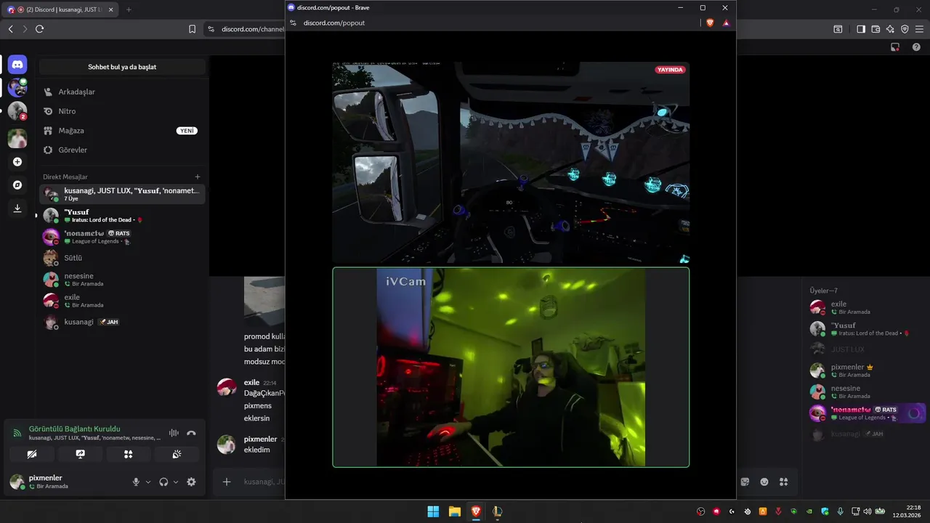Bookmark this page in main Brave window

(192, 29)
